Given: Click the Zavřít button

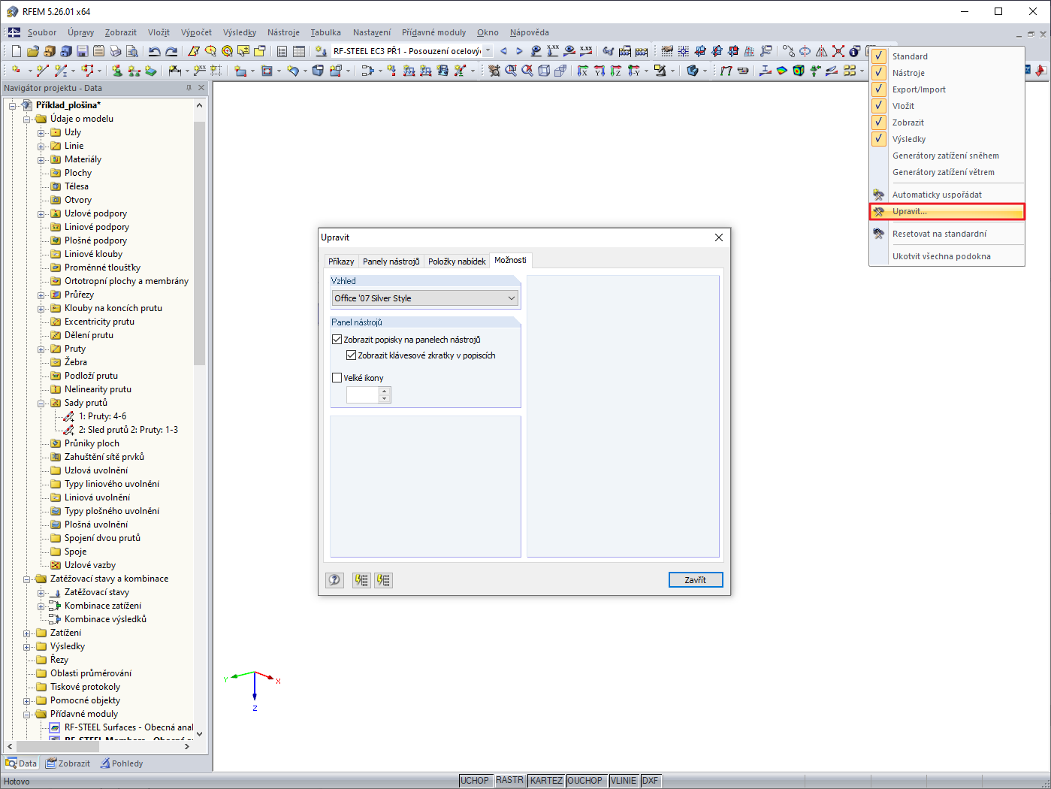Looking at the screenshot, I should tap(696, 580).
